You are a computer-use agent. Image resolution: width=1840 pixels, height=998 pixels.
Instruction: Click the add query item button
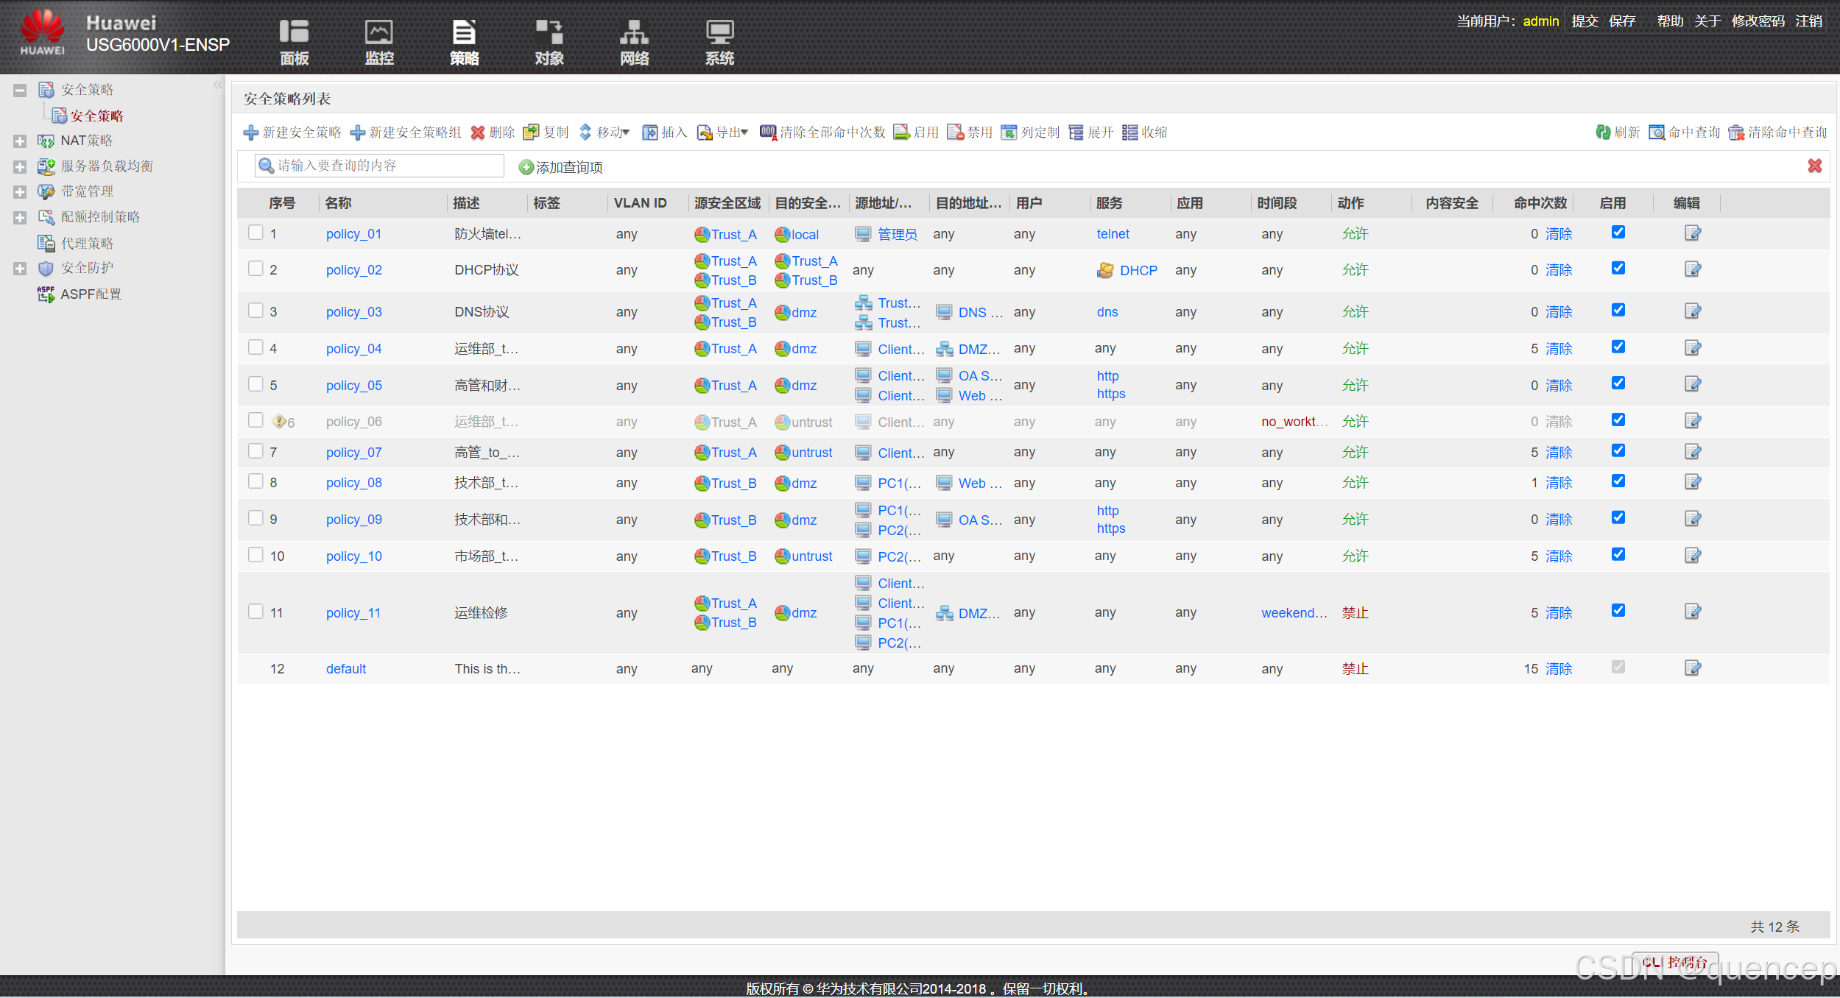(x=561, y=168)
